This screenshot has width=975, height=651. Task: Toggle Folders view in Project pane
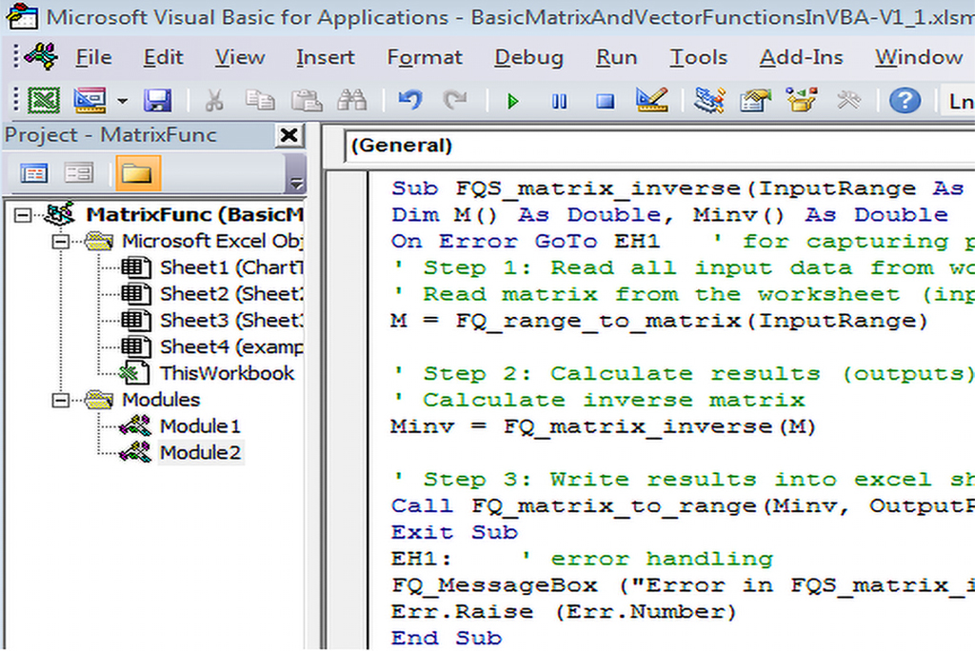point(137,173)
